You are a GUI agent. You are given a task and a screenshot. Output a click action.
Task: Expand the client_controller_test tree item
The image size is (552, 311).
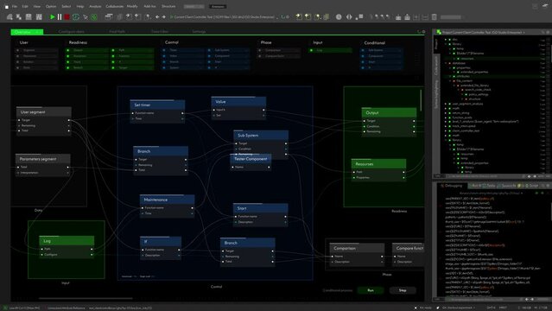click(446, 130)
